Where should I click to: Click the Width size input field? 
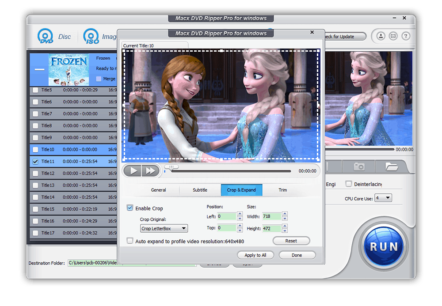pos(272,216)
